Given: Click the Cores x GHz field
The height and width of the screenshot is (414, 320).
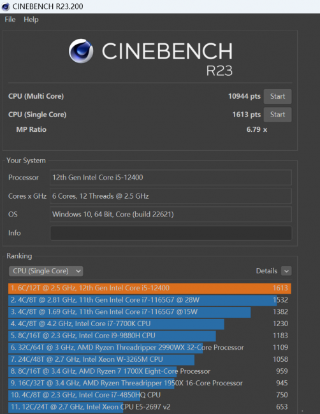Looking at the screenshot, I should click(171, 196).
